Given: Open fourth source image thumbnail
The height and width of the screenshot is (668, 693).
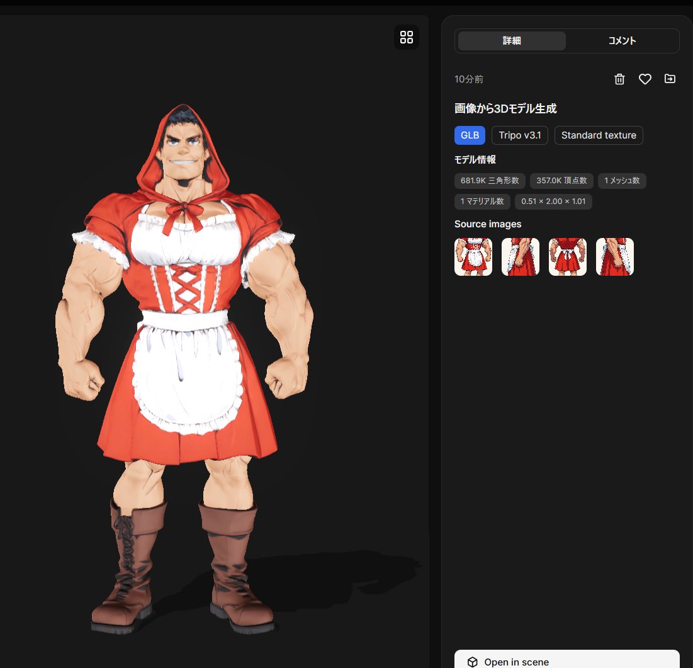Looking at the screenshot, I should (615, 257).
